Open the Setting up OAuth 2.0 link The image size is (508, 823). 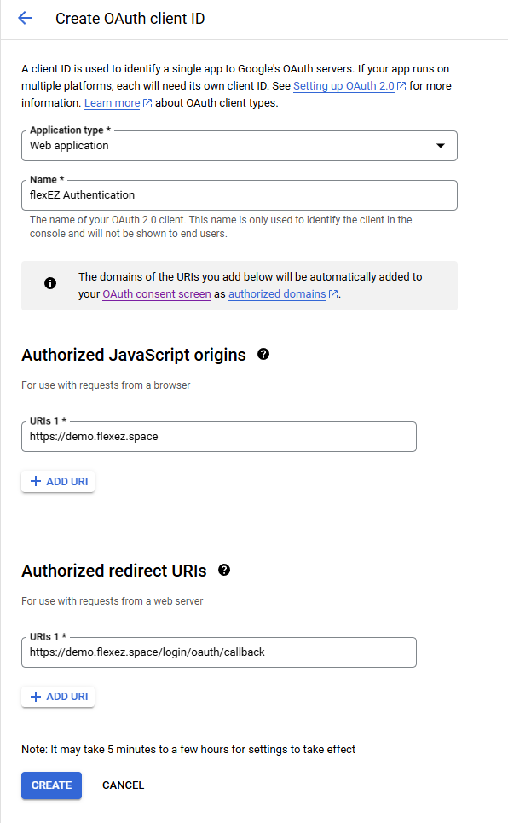[x=343, y=85]
